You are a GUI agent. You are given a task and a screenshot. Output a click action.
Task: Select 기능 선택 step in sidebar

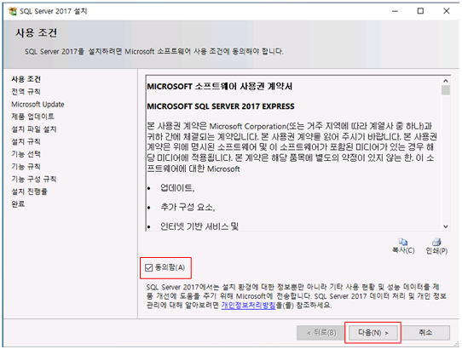26,154
